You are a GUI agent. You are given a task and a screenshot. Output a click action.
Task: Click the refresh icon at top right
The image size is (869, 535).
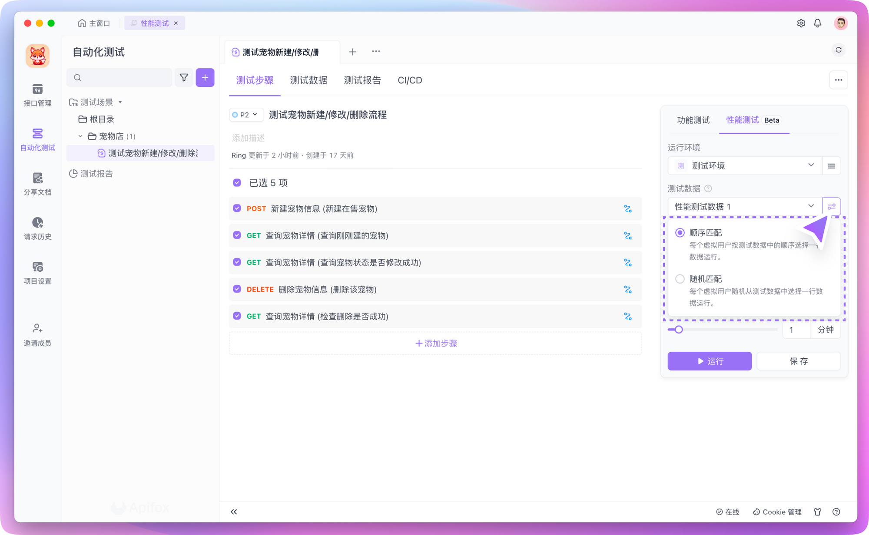coord(839,50)
